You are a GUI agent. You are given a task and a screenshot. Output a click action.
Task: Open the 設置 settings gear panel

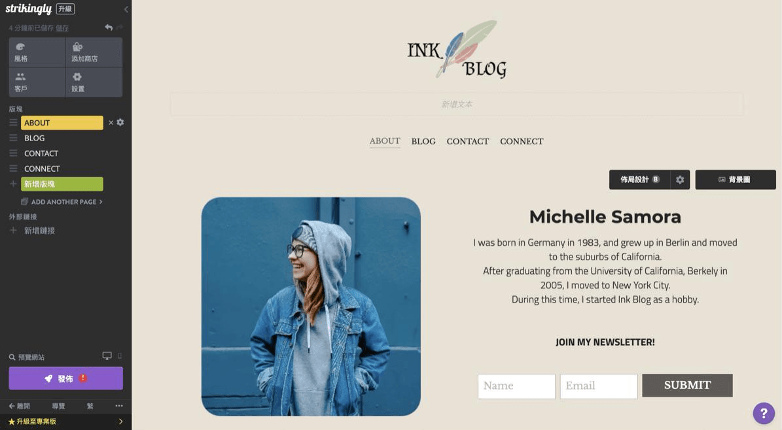point(94,82)
